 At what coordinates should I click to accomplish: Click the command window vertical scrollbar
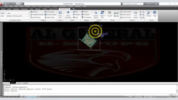click(x=177, y=89)
